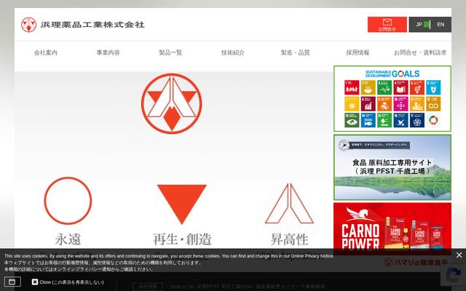Click Close (この表示を再表示しない) button
Image resolution: width=466 pixels, height=291 pixels.
click(x=68, y=282)
